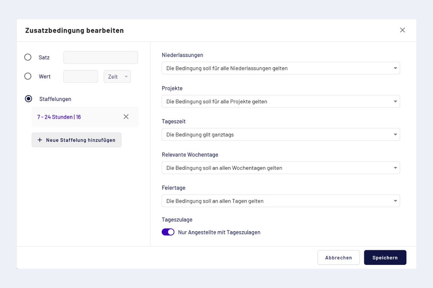Select the Wert radio button

tap(28, 76)
